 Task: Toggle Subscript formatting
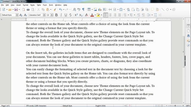(x=81, y=15)
